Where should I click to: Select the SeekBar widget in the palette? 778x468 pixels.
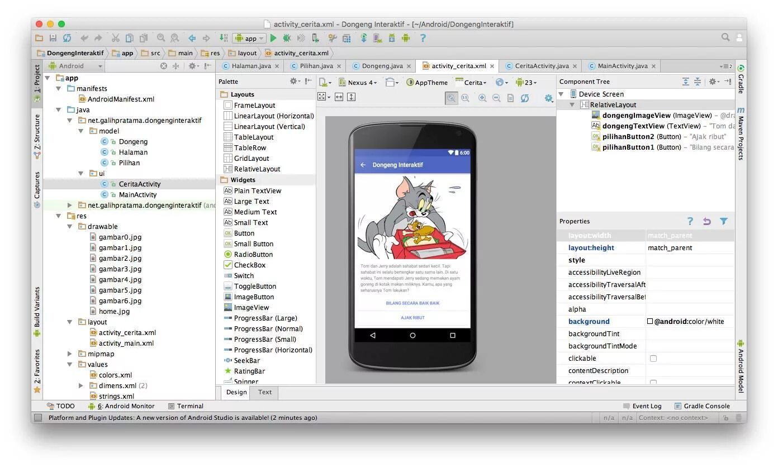[242, 361]
